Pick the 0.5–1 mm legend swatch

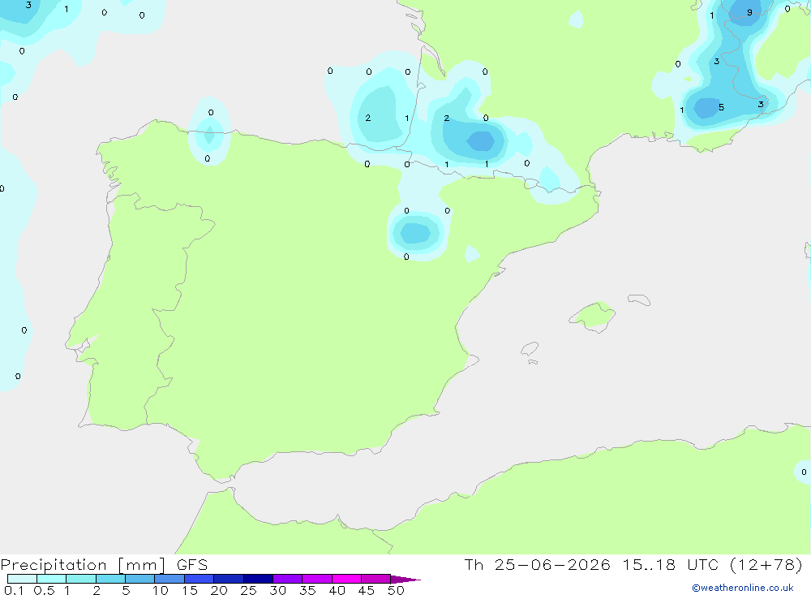(x=51, y=579)
